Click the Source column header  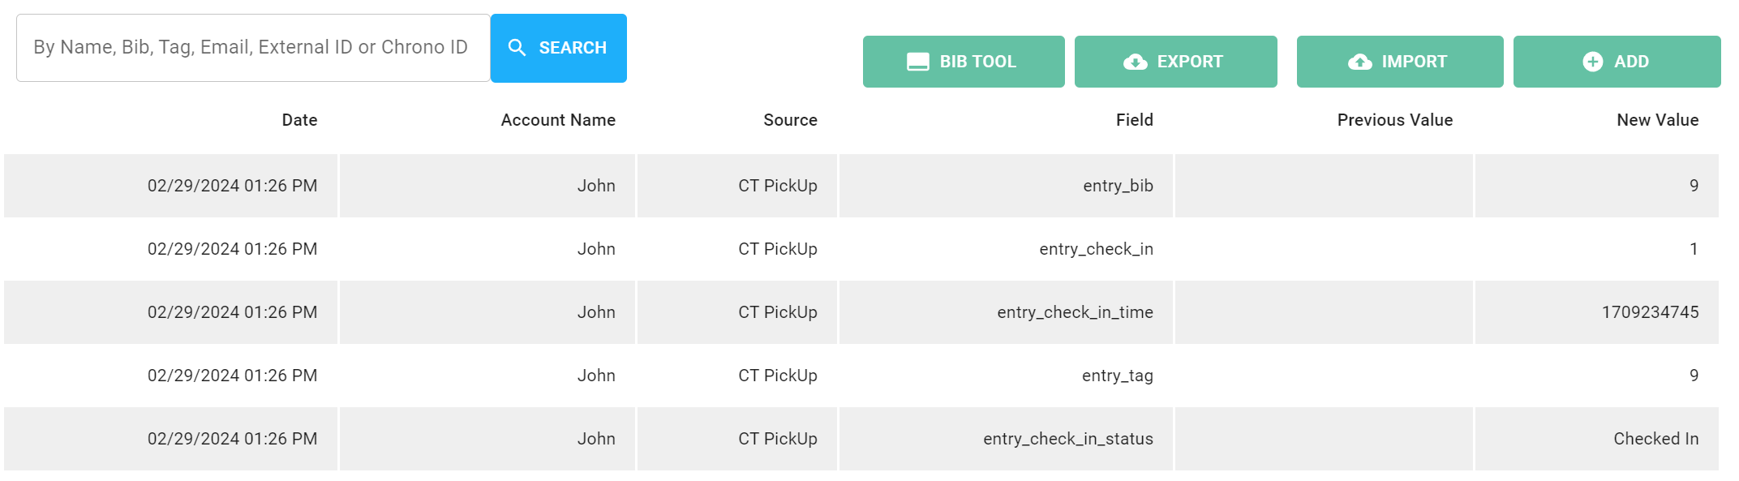coord(790,120)
